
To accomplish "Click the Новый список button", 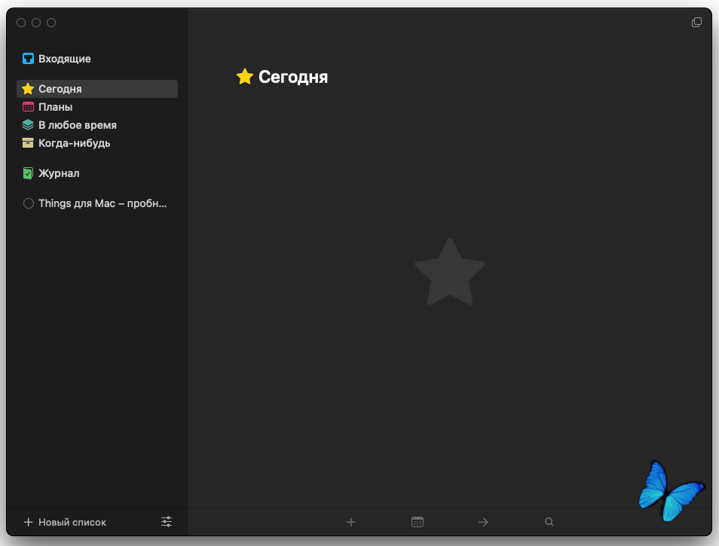I will pyautogui.click(x=65, y=522).
